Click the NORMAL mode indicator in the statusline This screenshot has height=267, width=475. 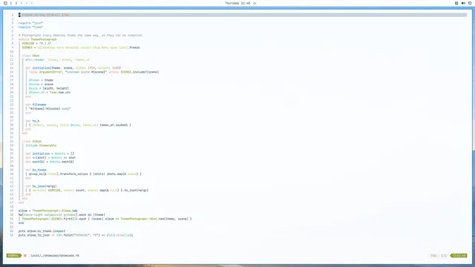[13, 255]
